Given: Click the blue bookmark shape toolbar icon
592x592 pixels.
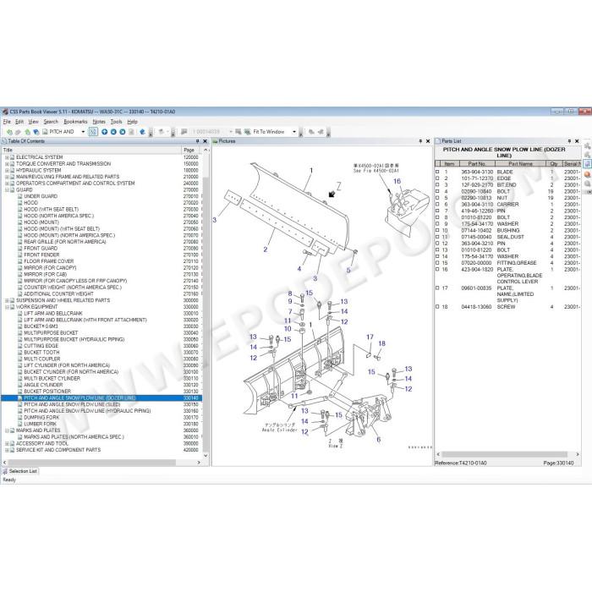Looking at the screenshot, I should pyautogui.click(x=142, y=132).
